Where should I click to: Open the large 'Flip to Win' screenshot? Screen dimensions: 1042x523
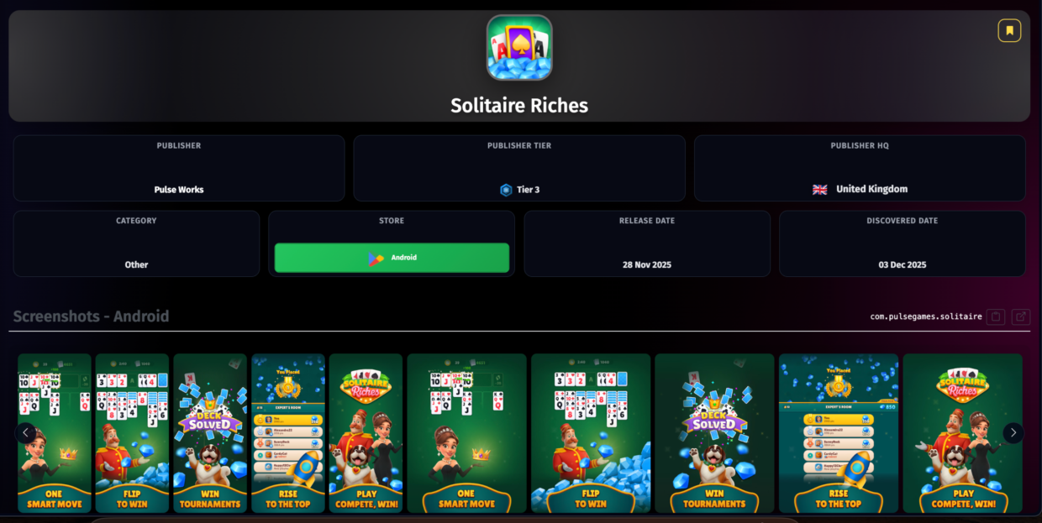(591, 433)
